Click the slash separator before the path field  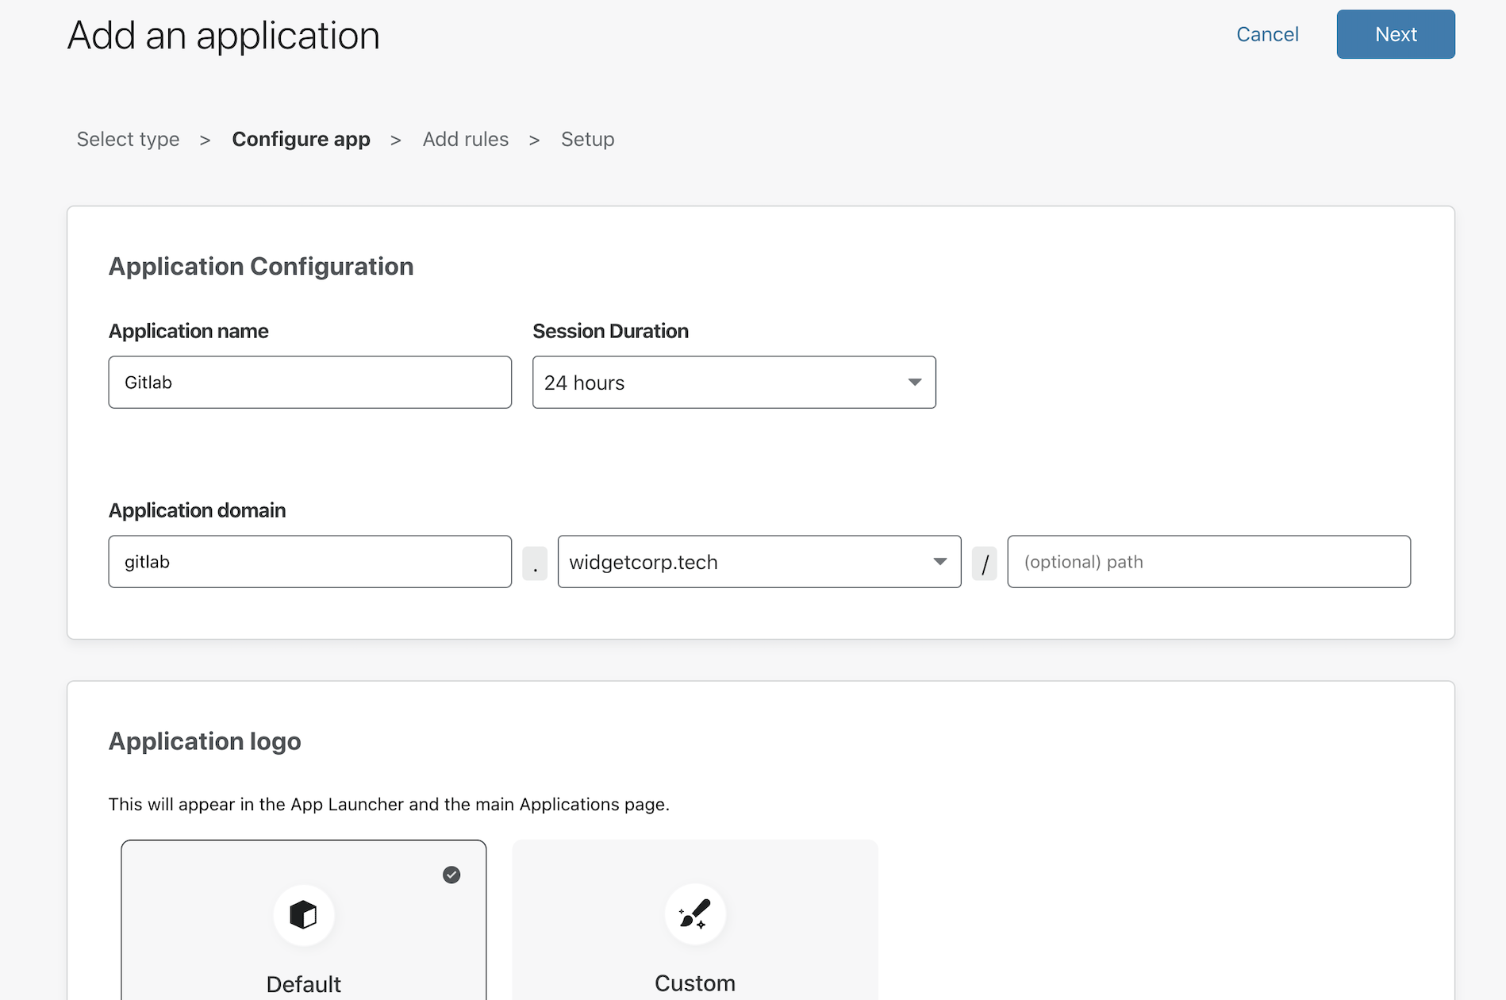(x=985, y=562)
